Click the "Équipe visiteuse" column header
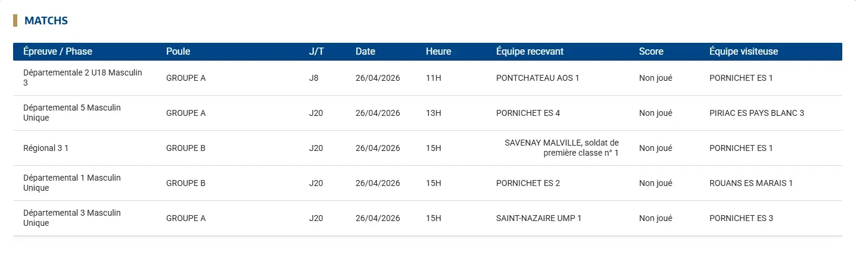856x268 pixels. tap(743, 52)
